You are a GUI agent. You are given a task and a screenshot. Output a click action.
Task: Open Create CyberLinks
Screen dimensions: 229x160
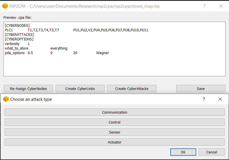pyautogui.click(x=80, y=89)
